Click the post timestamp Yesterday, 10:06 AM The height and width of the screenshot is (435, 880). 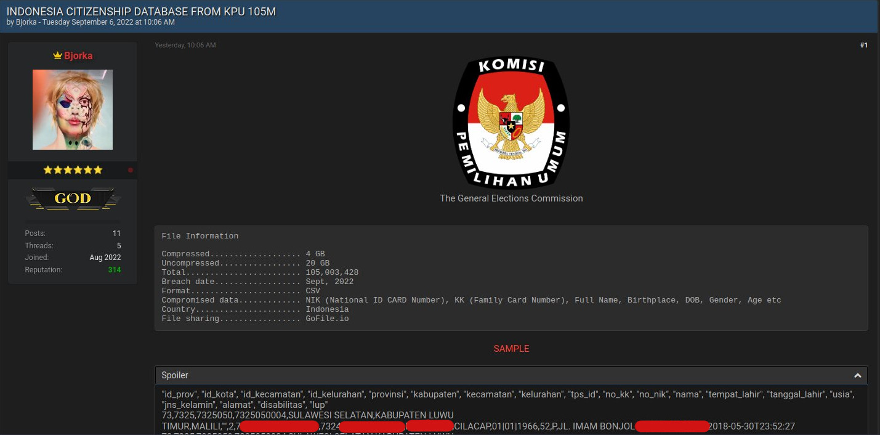185,46
